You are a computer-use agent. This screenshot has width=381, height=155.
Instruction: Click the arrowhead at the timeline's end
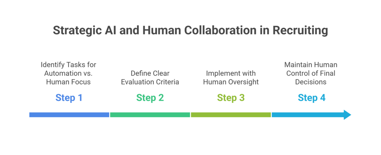click(x=347, y=115)
